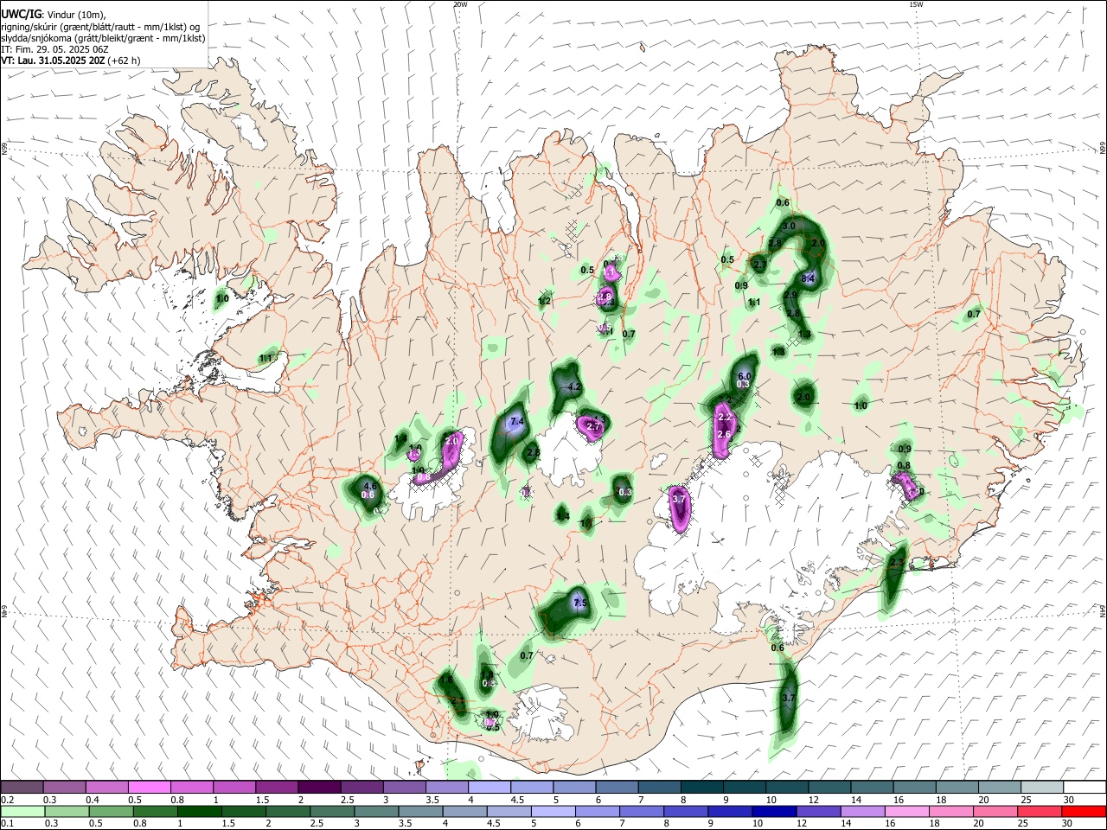Click the 2.2 value in the pink area
The image size is (1107, 830).
(x=725, y=417)
